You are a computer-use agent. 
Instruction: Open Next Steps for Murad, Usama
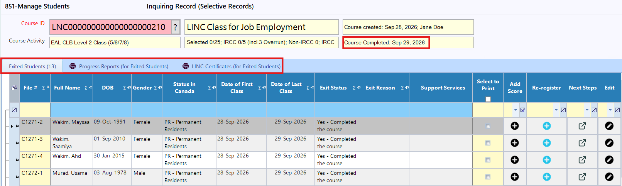point(582,177)
